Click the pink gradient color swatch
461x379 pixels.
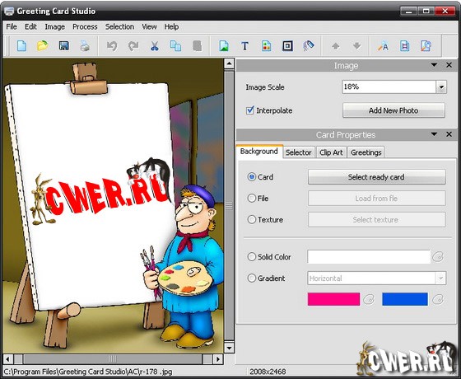pos(333,299)
